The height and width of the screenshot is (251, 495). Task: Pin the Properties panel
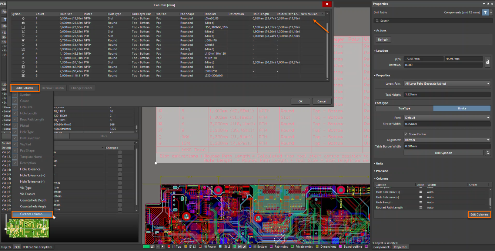click(488, 4)
